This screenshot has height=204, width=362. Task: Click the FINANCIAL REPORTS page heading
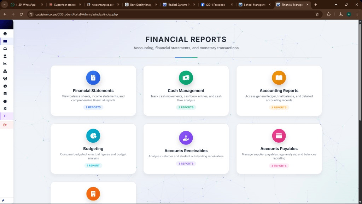(186, 39)
